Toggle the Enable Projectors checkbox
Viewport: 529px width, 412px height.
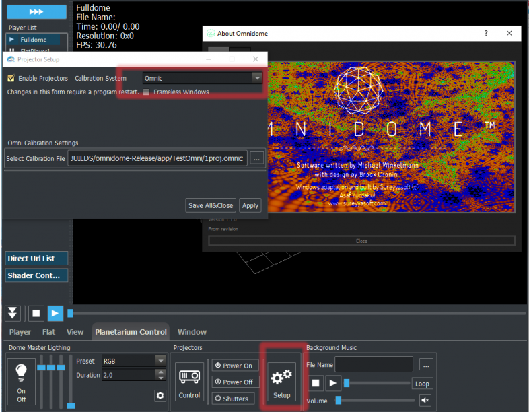click(11, 78)
